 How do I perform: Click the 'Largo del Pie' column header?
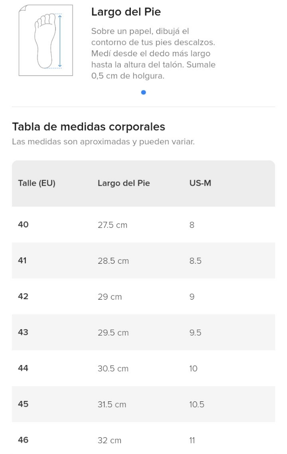pos(124,183)
